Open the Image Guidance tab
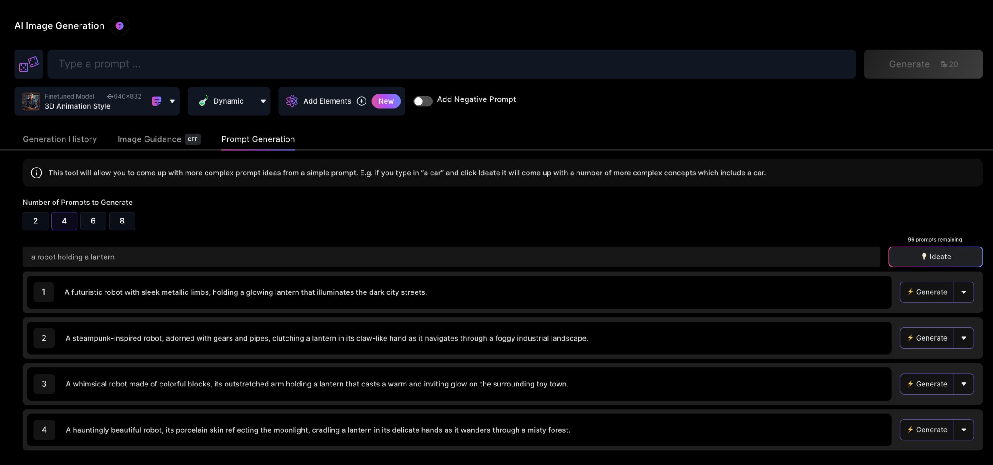 (149, 139)
